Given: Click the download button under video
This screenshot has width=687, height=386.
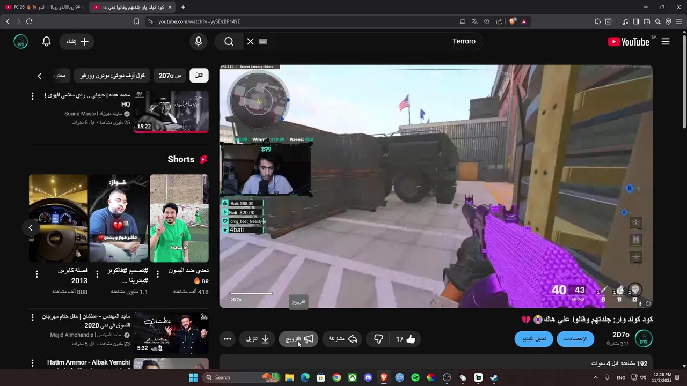Looking at the screenshot, I should point(258,339).
